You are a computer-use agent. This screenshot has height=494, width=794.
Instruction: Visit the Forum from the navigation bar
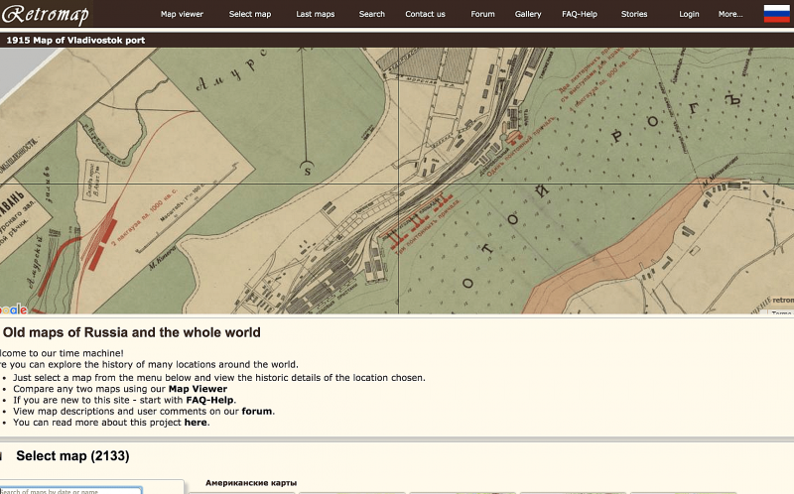click(482, 14)
